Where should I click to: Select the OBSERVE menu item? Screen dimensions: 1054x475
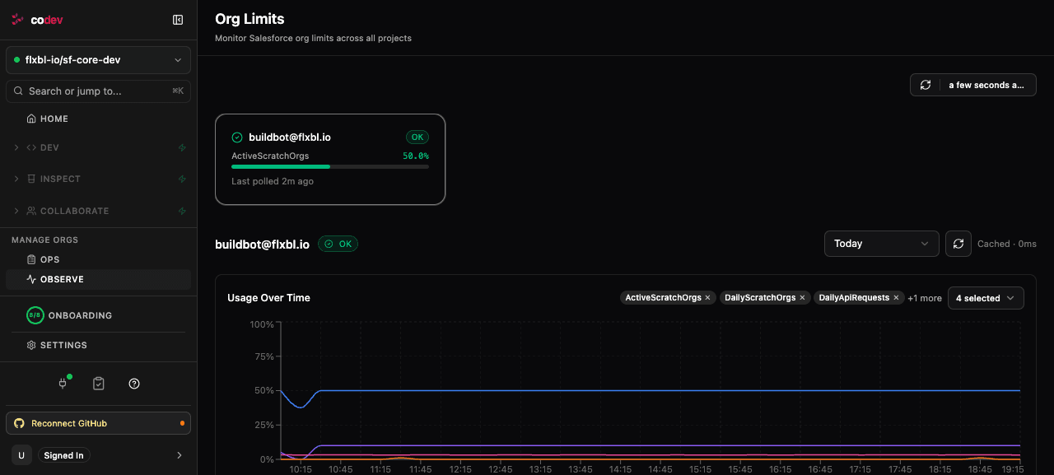98,279
